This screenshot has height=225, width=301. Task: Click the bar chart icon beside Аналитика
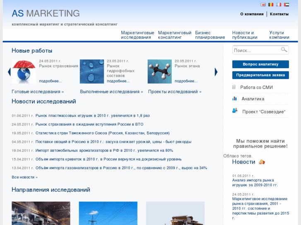(234, 98)
